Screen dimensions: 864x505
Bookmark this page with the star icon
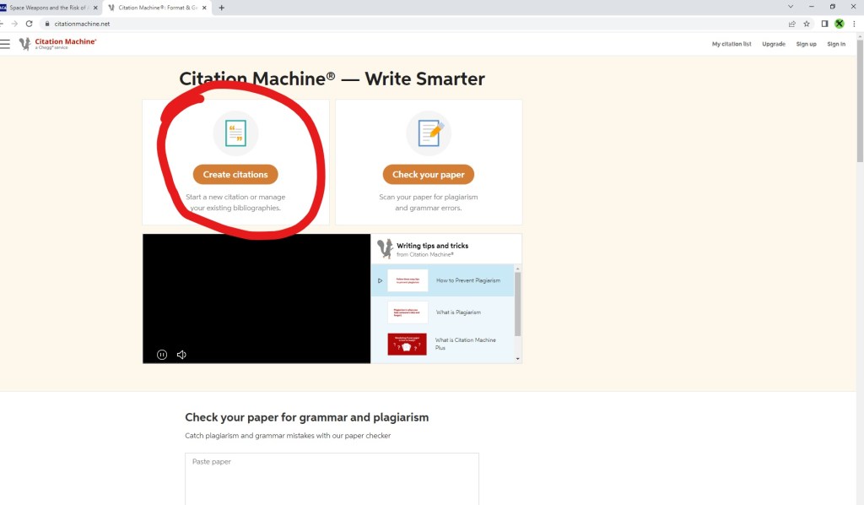807,24
